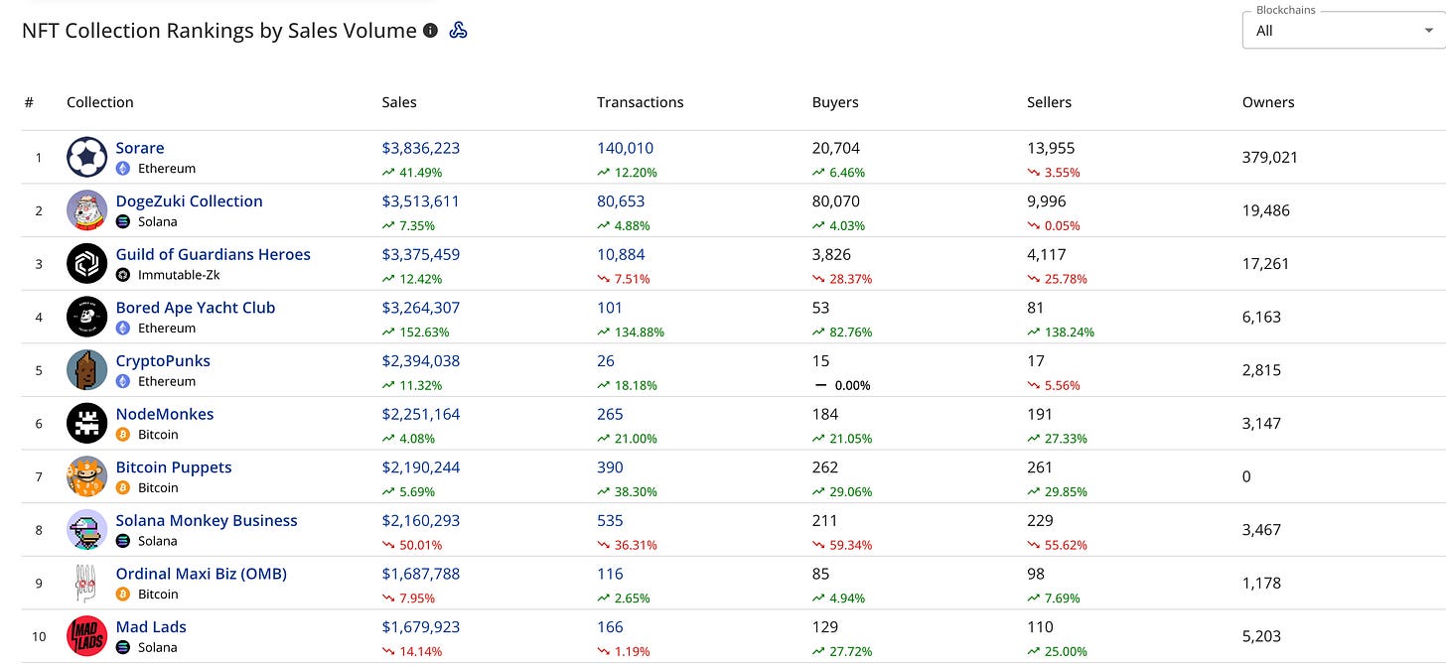
Task: Click CryptoPunks sales value $2,394,038
Action: pos(421,360)
